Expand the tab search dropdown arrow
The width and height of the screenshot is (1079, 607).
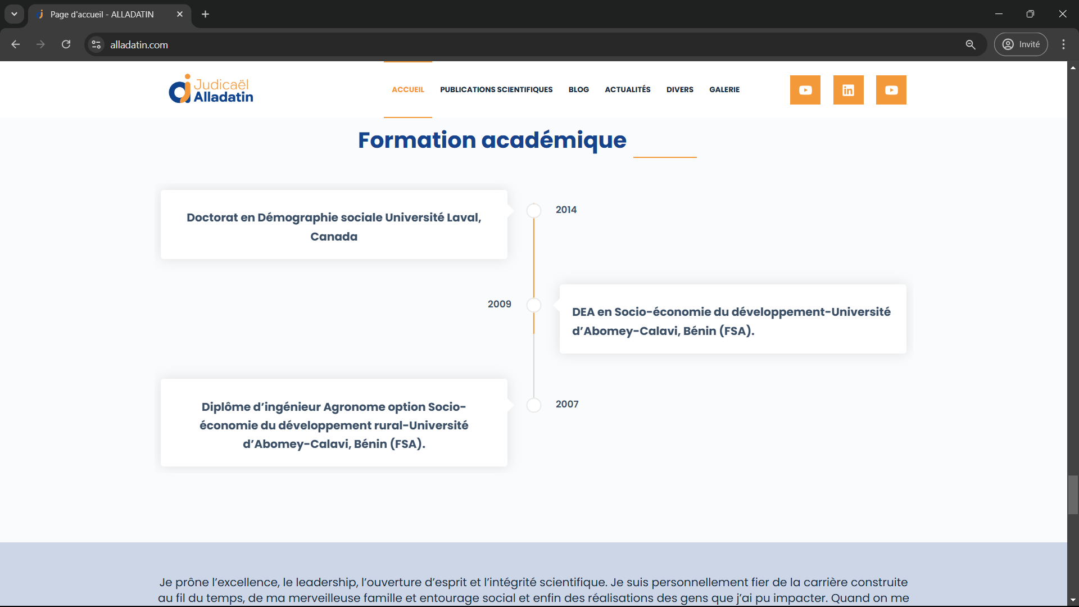[14, 14]
